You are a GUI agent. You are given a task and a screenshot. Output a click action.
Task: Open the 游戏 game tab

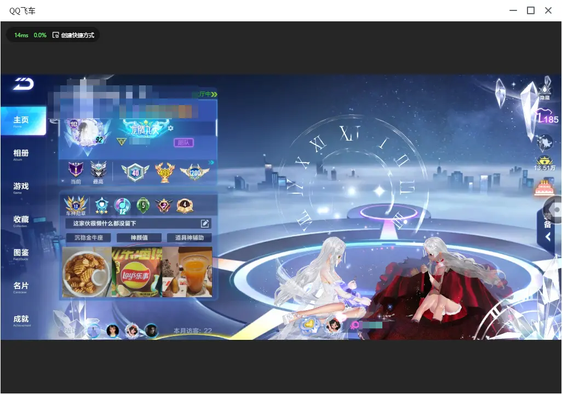(x=21, y=187)
